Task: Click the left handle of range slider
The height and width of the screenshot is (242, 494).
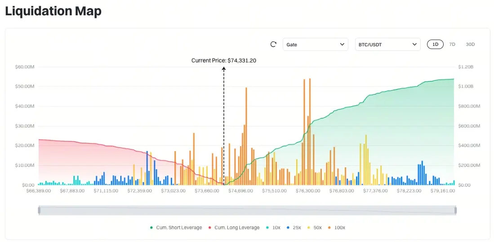Action: point(39,211)
